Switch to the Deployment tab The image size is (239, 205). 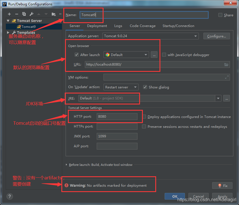click(97, 26)
